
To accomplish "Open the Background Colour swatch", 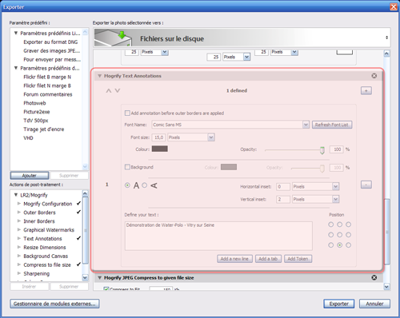I will (x=229, y=167).
